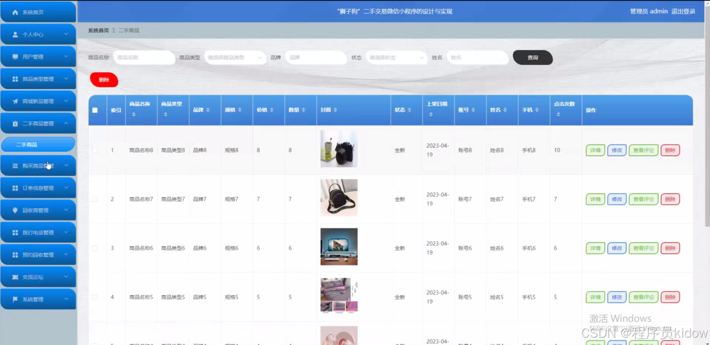Focus the 姓名 search input
The width and height of the screenshot is (710, 345).
click(x=477, y=57)
